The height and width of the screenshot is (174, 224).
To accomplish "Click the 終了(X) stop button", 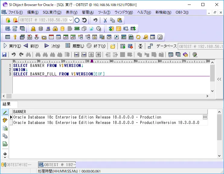I will 96,46.
